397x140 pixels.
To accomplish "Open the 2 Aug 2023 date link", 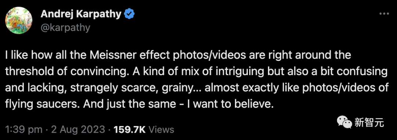I will 78,130.
